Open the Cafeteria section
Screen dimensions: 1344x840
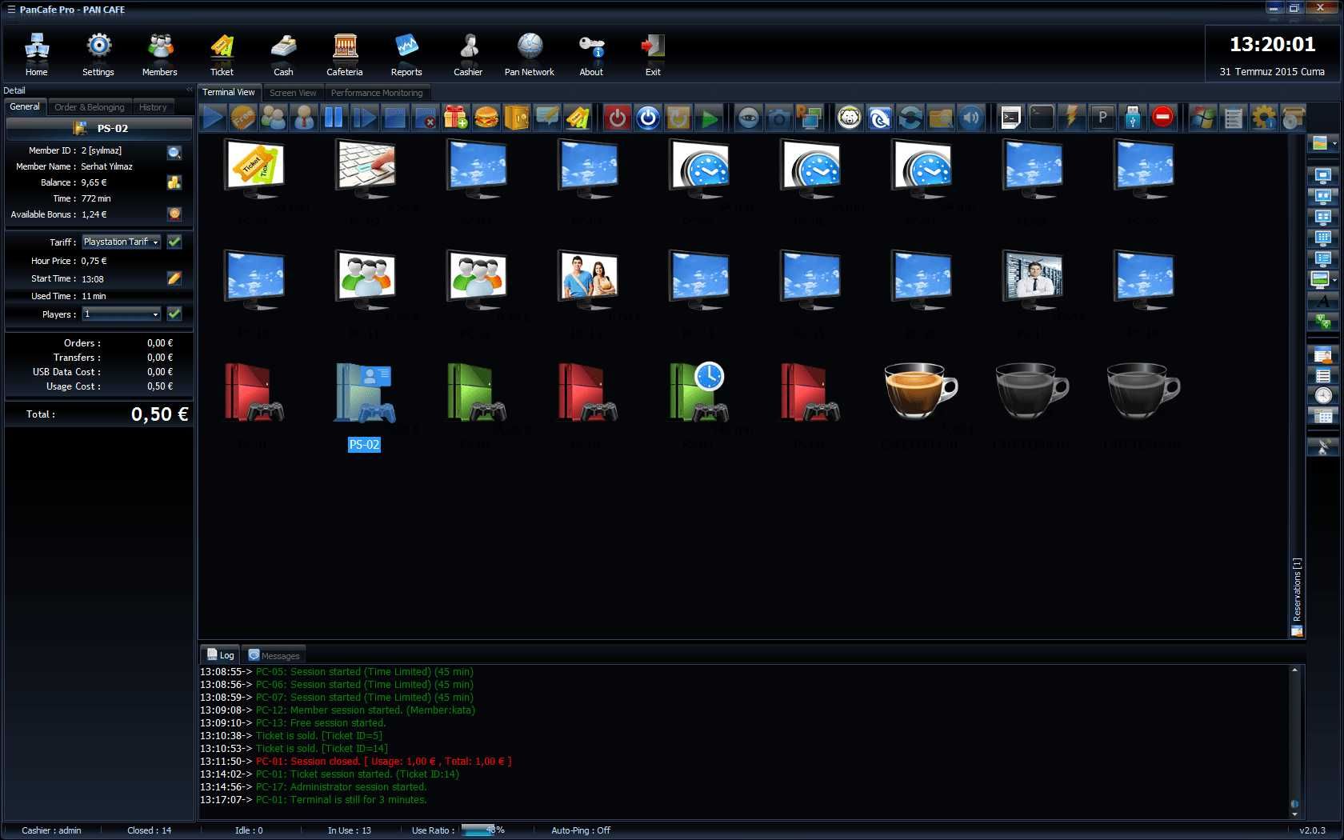(345, 54)
